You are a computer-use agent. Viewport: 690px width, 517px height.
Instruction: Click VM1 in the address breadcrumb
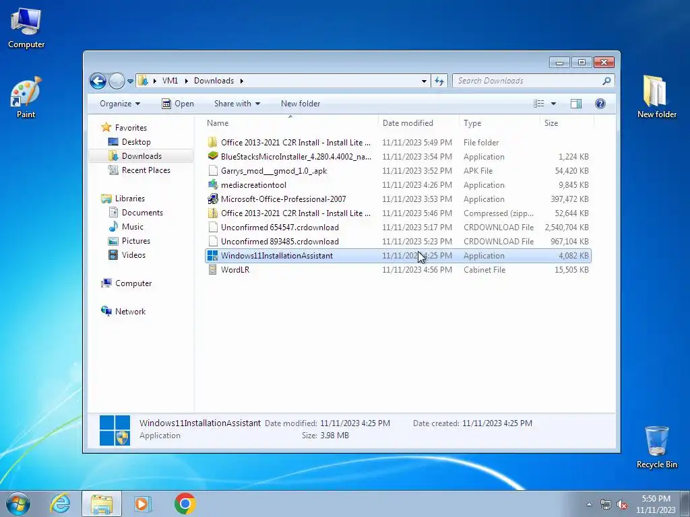tap(170, 81)
